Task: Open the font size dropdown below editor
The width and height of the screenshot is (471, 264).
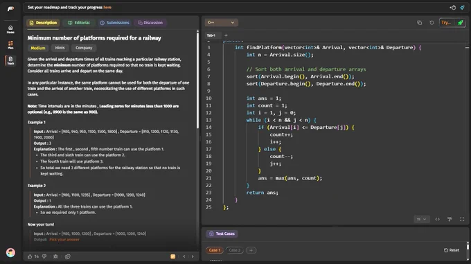Action: (x=421, y=219)
